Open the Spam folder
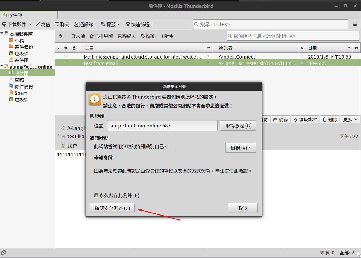This screenshot has width=361, height=258. click(x=18, y=93)
